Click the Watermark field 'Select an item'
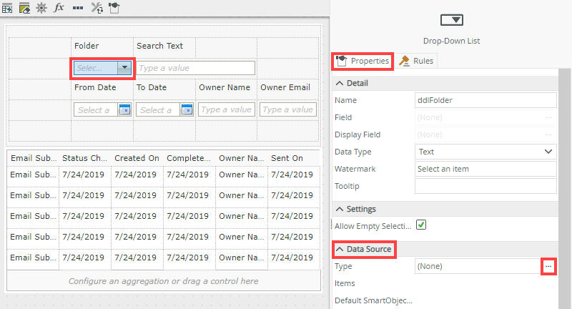 tap(485, 169)
